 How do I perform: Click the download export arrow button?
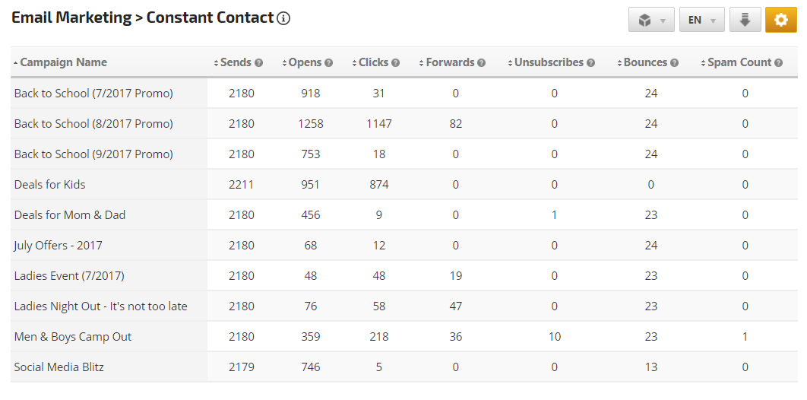tap(745, 20)
